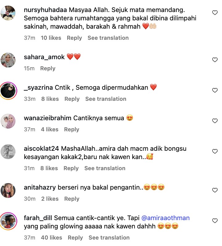The width and height of the screenshot is (222, 246).
Task: Reply to anitahazry's comment
Action: (72, 199)
